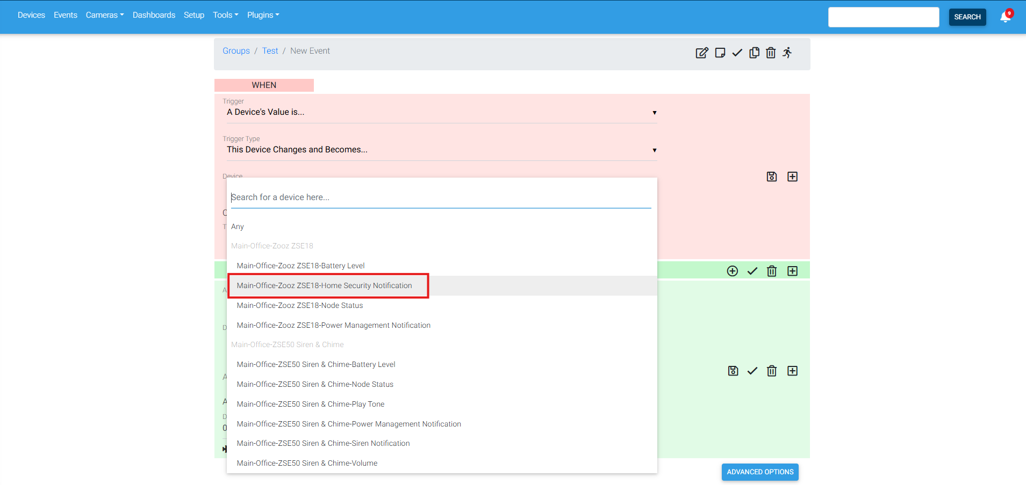The image size is (1026, 485).
Task: Select ZSE50 Siren & Chime-Power Management Notification
Action: click(442, 424)
